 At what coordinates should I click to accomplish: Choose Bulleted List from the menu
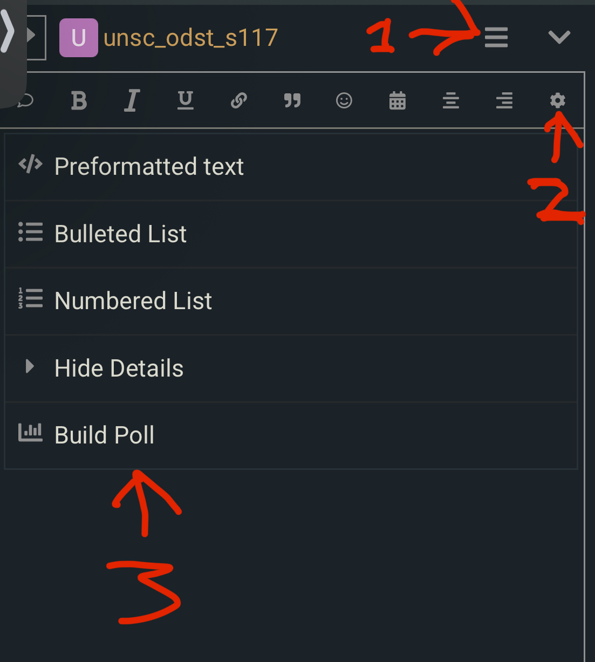click(x=120, y=234)
